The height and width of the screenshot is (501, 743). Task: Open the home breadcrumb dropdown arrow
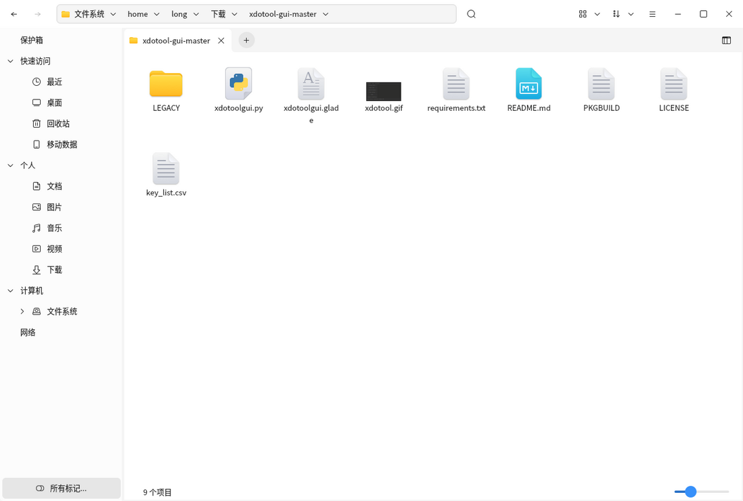(x=157, y=14)
